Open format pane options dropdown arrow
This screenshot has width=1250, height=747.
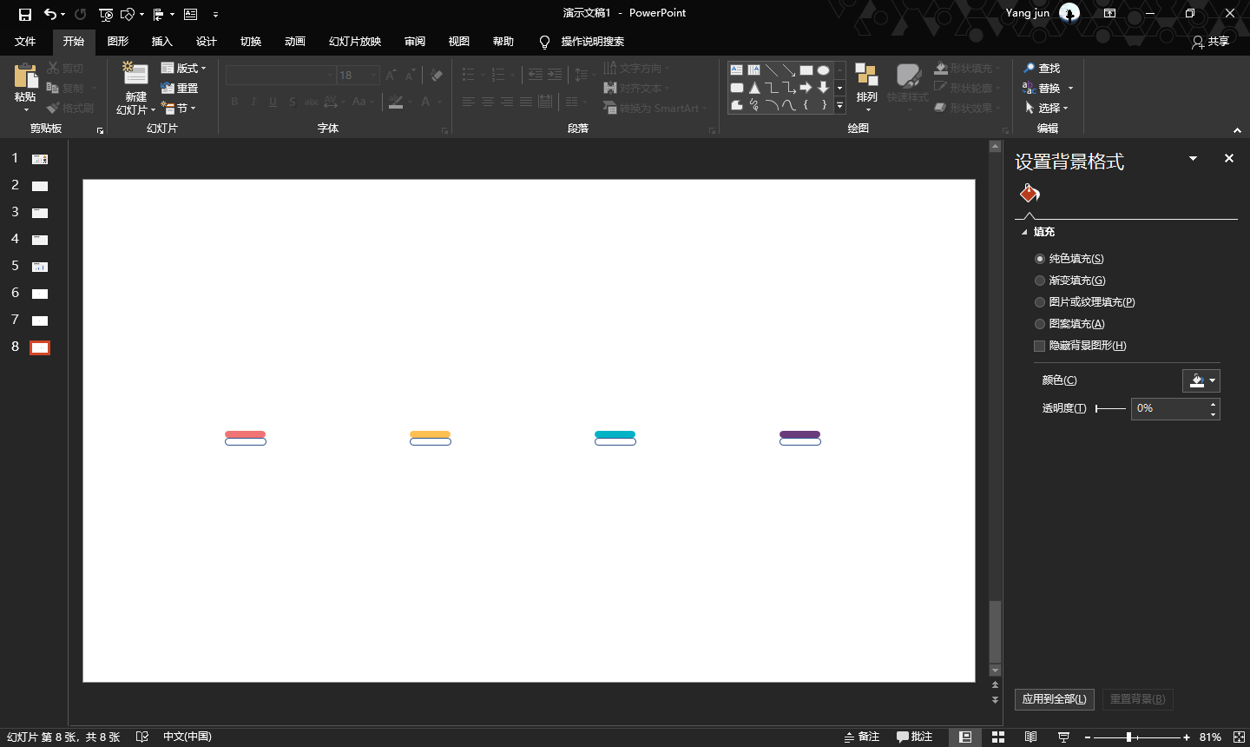tap(1193, 158)
